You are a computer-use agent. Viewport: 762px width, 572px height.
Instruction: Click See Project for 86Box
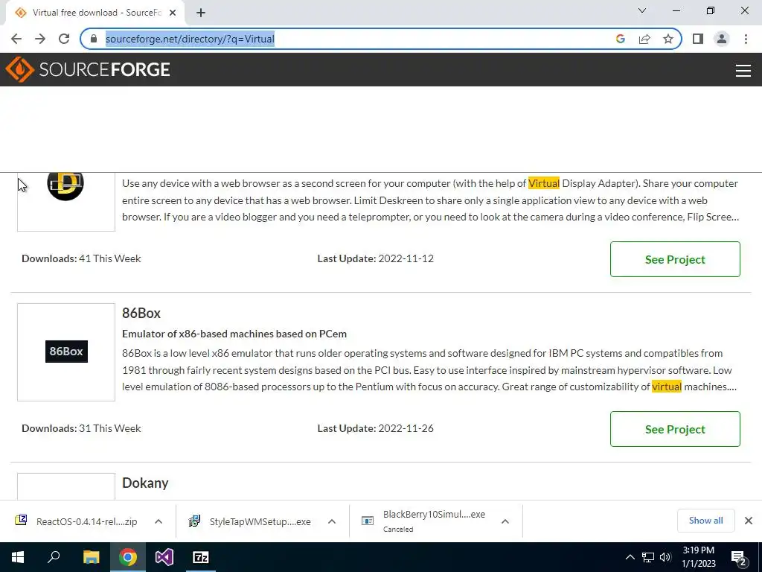[675, 429]
